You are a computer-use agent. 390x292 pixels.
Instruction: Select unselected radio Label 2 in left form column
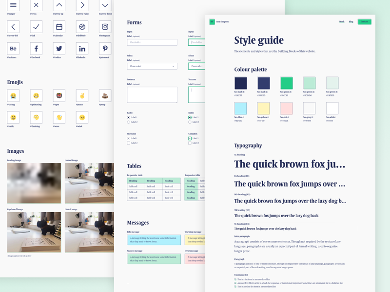click(x=129, y=122)
